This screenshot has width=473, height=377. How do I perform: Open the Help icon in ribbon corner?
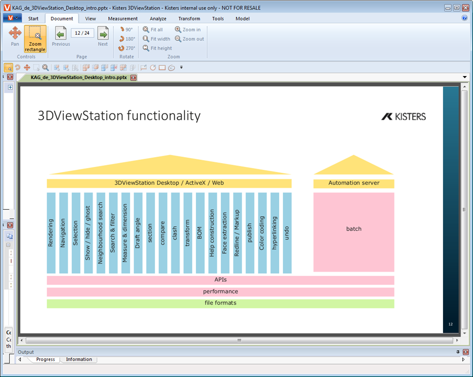coord(465,18)
